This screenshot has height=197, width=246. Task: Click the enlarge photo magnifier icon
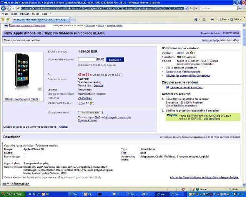[x=40, y=89]
